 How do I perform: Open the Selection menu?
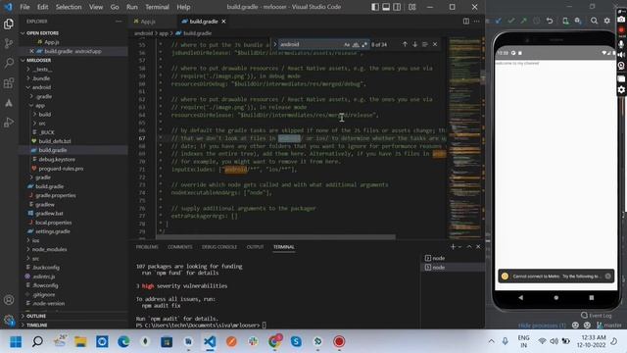point(69,7)
